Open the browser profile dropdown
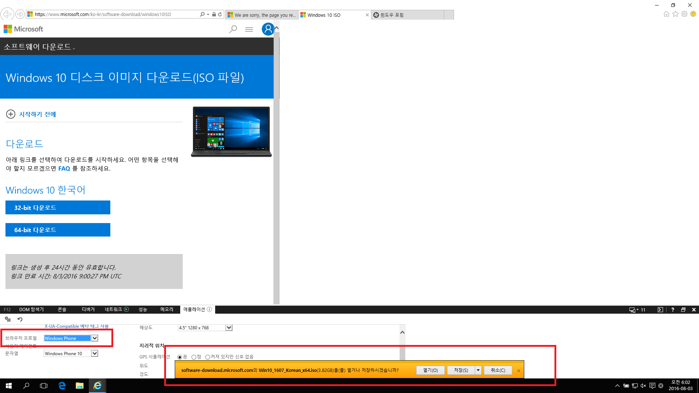Screen dimensions: 699x393 [94, 338]
